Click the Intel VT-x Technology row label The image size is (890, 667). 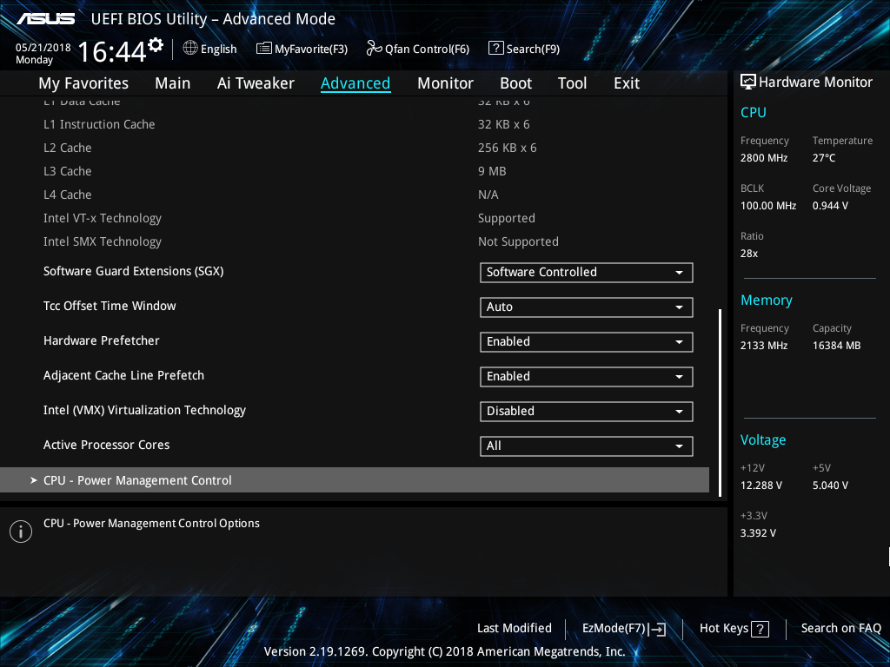pyautogui.click(x=103, y=218)
